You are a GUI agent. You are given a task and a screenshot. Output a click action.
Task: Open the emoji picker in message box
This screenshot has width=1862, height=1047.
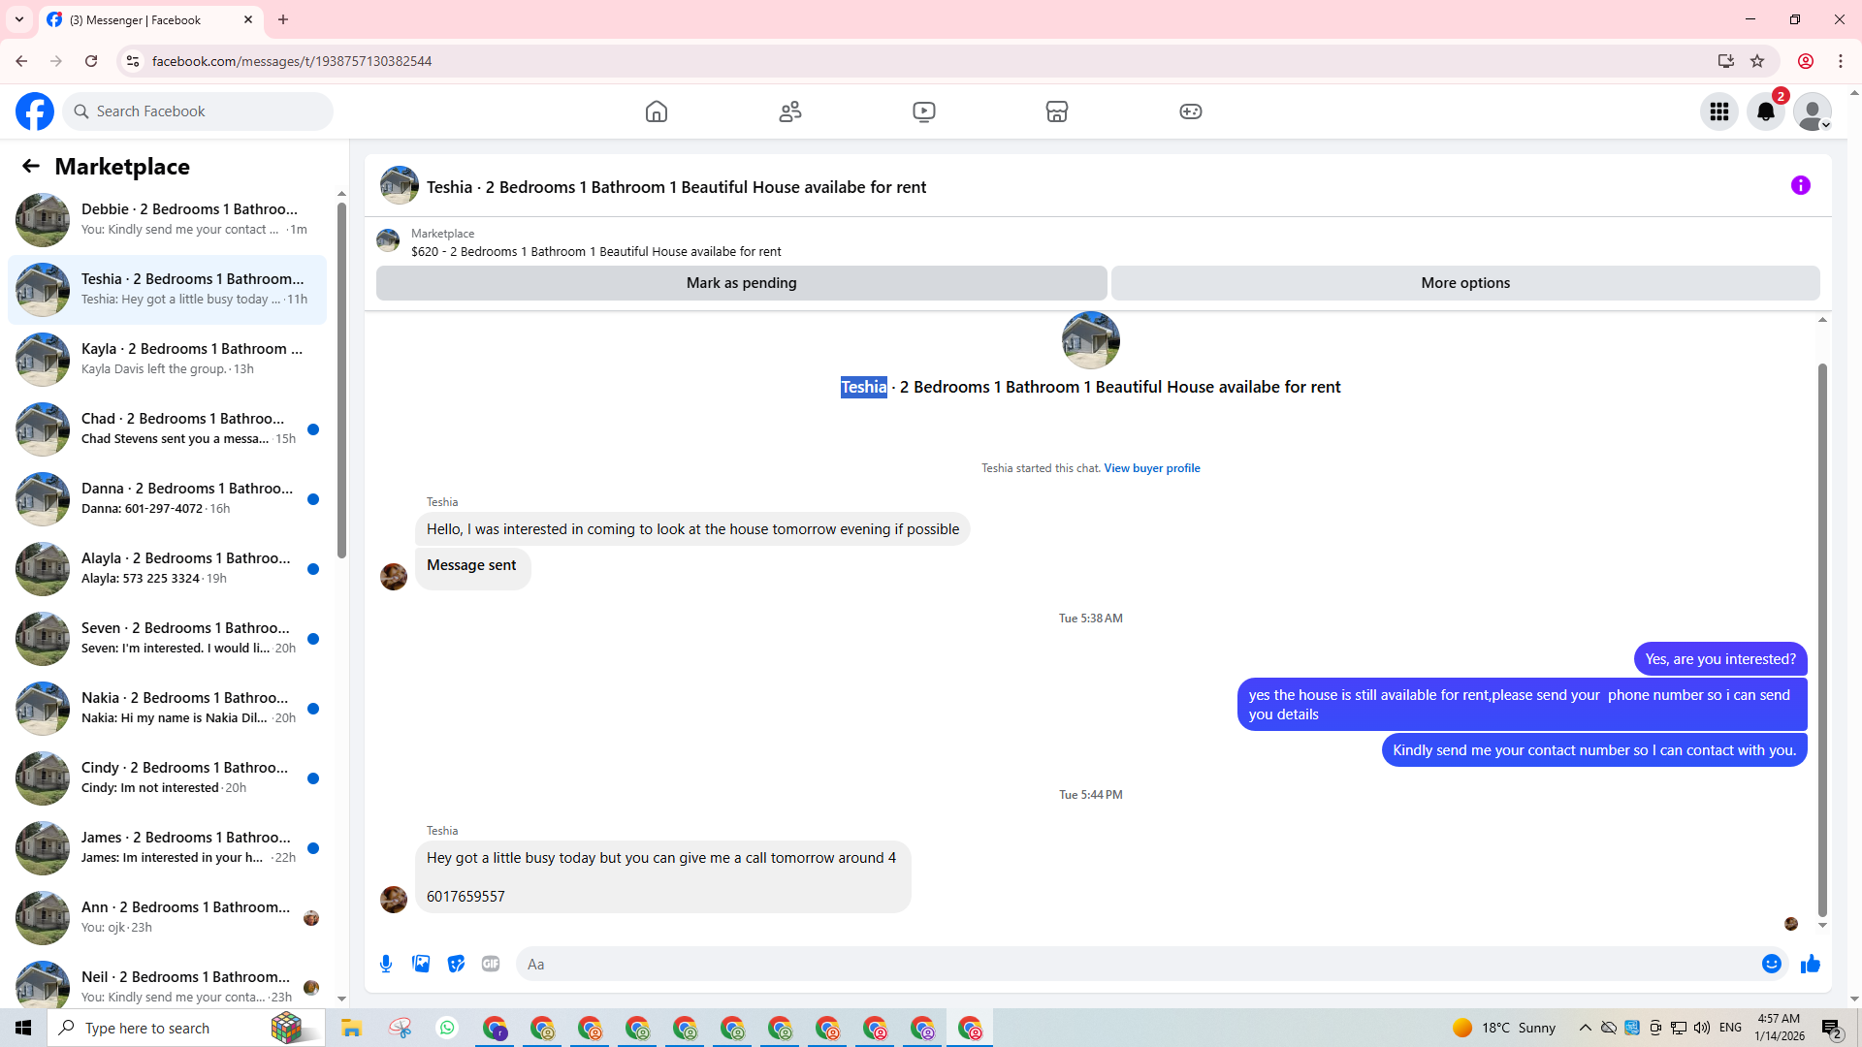click(1771, 964)
